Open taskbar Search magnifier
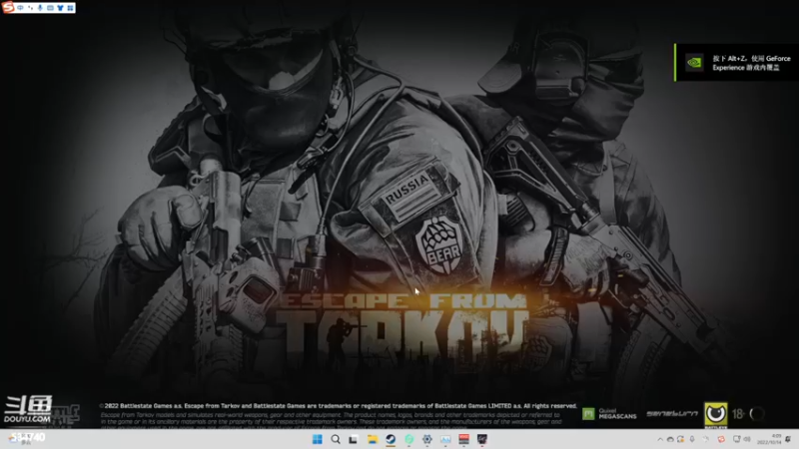The width and height of the screenshot is (799, 449). point(336,439)
